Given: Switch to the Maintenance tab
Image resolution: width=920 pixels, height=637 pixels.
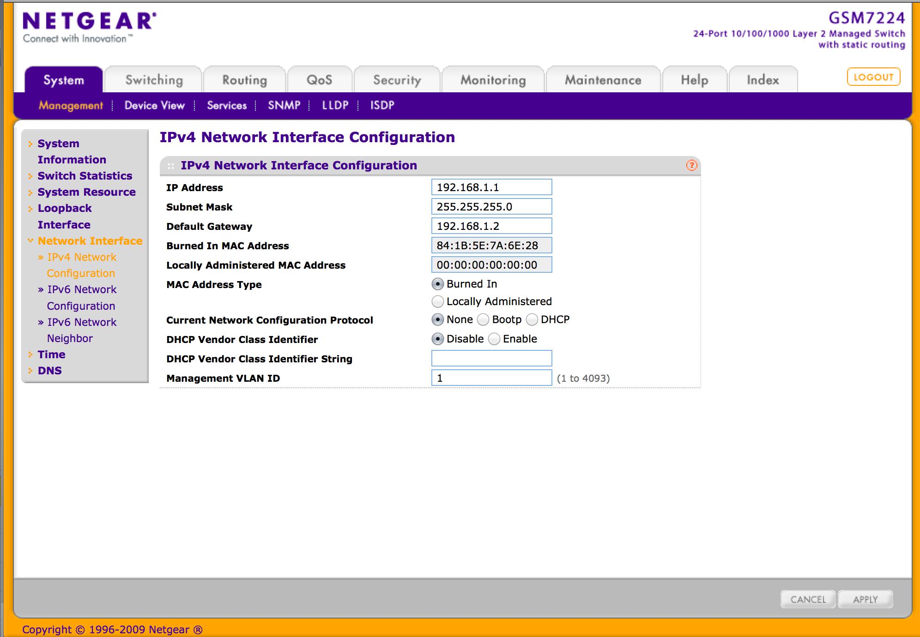Looking at the screenshot, I should [603, 80].
